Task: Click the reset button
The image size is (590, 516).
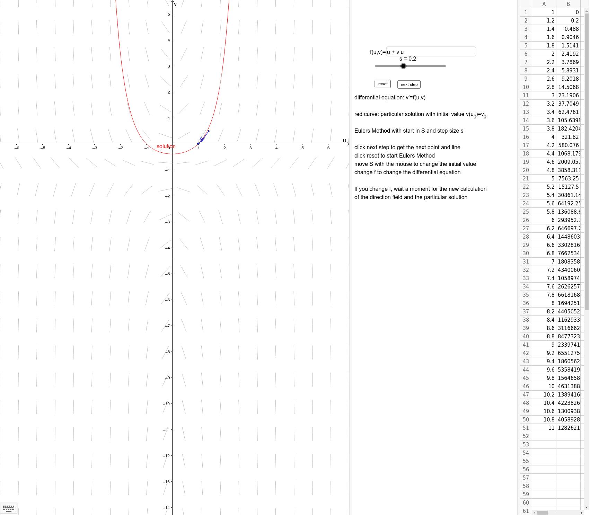Action: (x=382, y=84)
